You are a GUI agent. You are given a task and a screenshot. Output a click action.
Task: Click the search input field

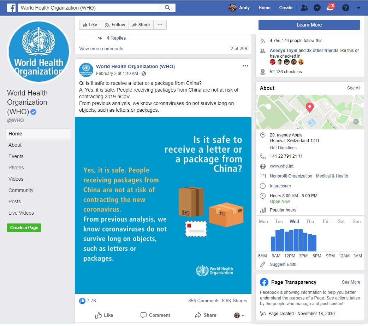click(90, 8)
